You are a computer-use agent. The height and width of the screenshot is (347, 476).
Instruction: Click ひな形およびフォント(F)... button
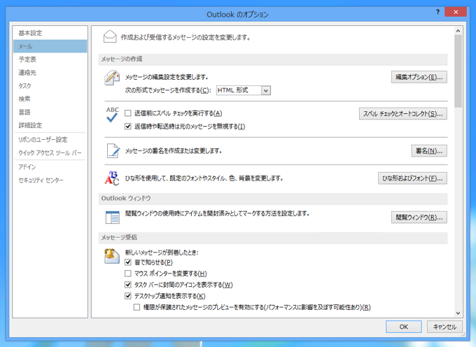(x=412, y=178)
